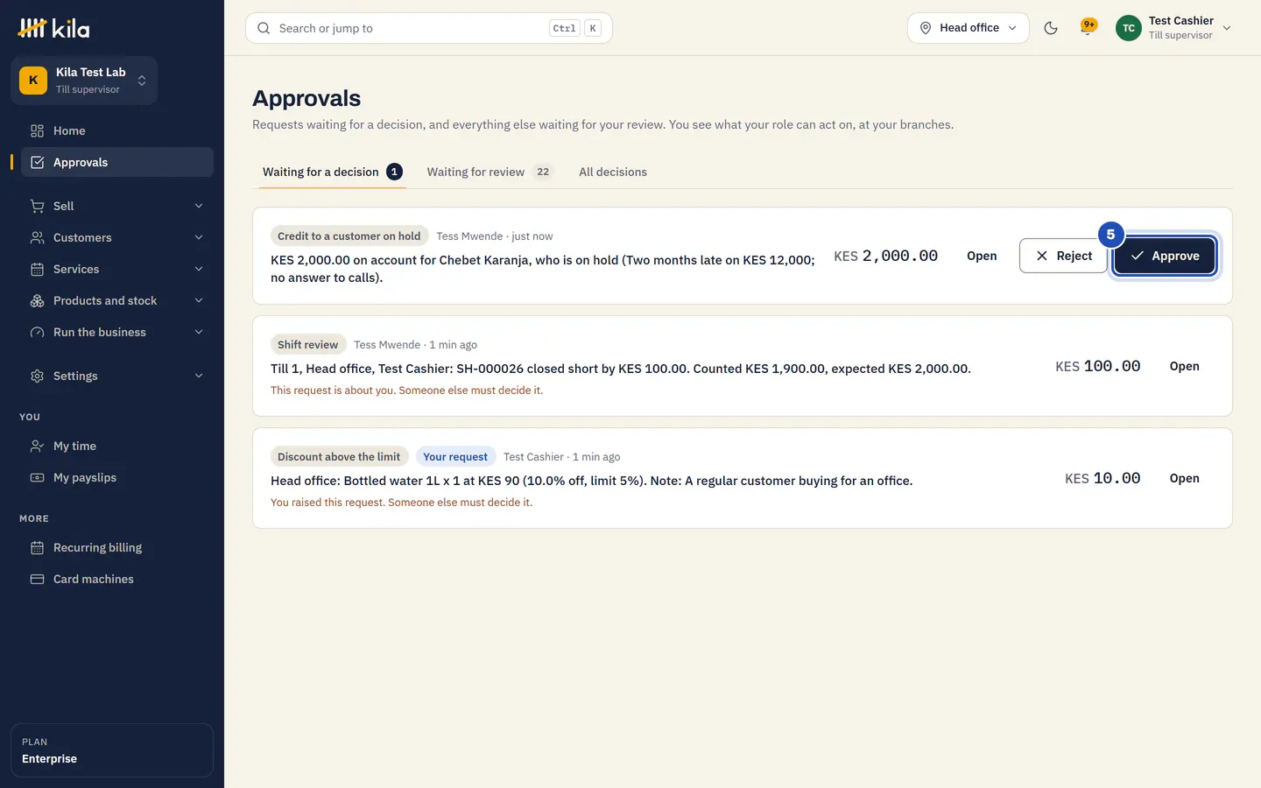
Task: Open notifications bell with 9+ badge
Action: point(1088,28)
